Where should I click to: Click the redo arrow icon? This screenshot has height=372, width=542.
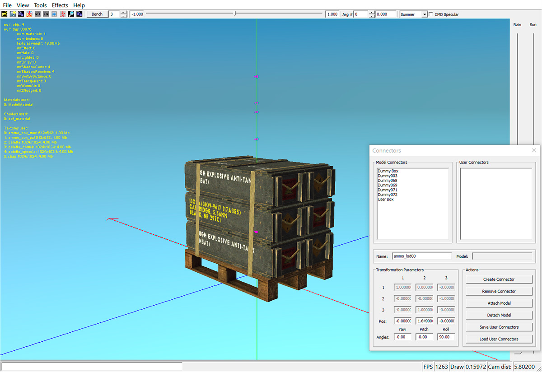pos(46,14)
